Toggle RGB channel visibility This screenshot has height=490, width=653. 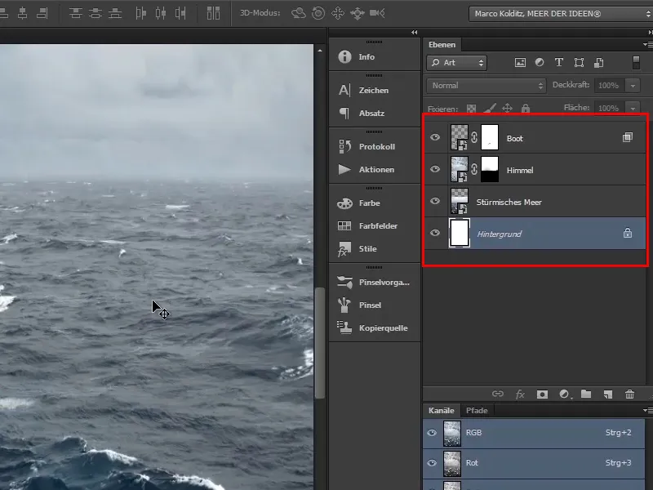click(432, 433)
